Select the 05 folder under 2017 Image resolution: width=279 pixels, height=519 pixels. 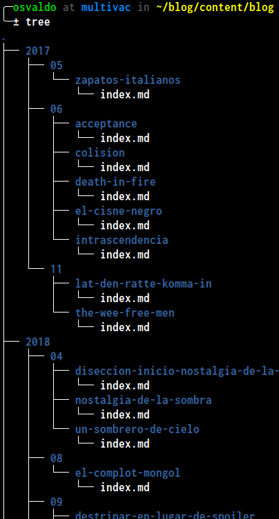[x=57, y=66]
